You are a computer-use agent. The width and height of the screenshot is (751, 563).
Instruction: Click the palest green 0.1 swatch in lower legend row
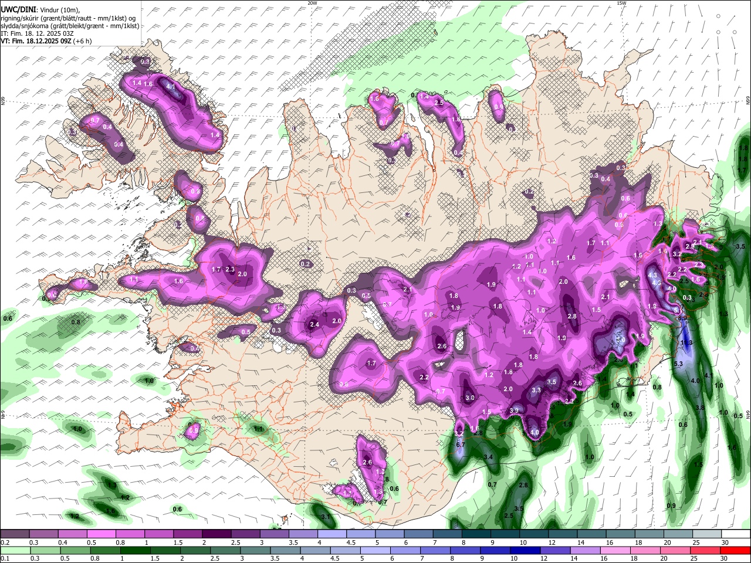[x=15, y=550]
